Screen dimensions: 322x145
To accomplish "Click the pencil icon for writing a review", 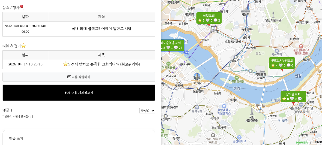I will (x=69, y=77).
